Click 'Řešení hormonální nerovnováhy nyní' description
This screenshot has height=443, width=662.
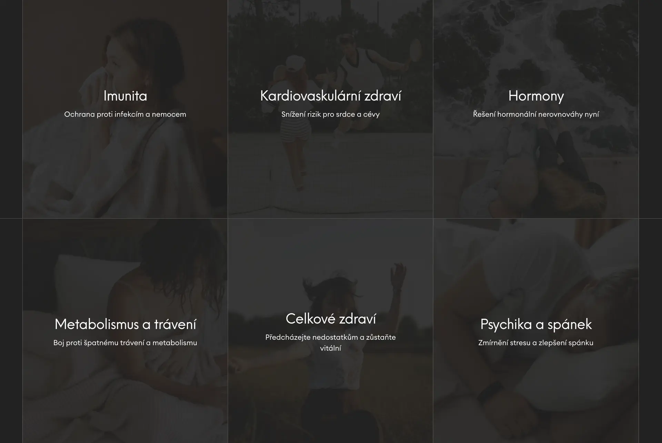[x=536, y=114]
